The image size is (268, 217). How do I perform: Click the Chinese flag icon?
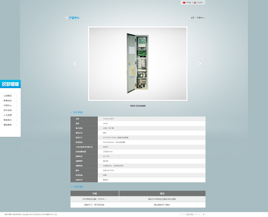point(184,3)
